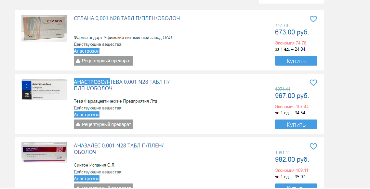Select Анастрозол active substance under Анастрозол-Тева

(86, 115)
